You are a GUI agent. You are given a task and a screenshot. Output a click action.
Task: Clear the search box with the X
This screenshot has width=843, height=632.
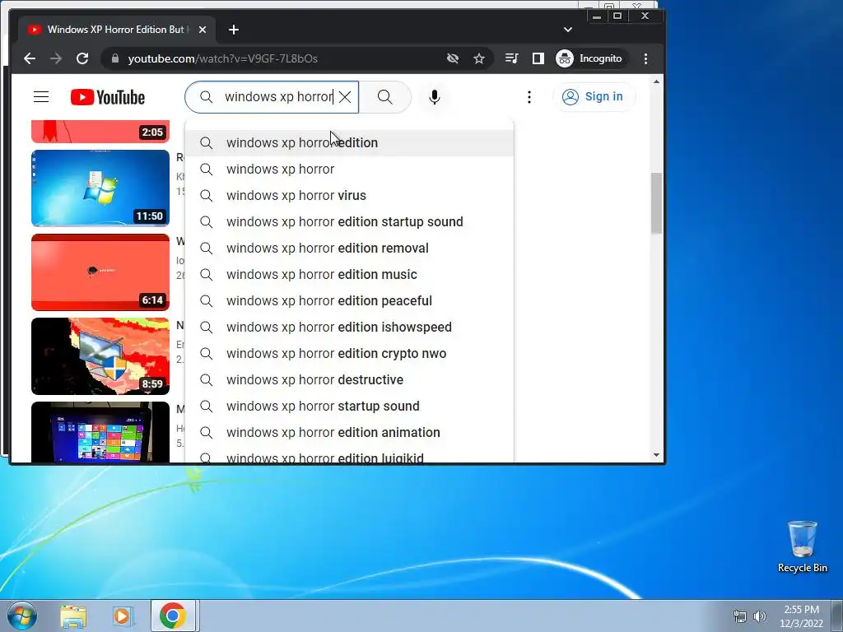(x=345, y=97)
